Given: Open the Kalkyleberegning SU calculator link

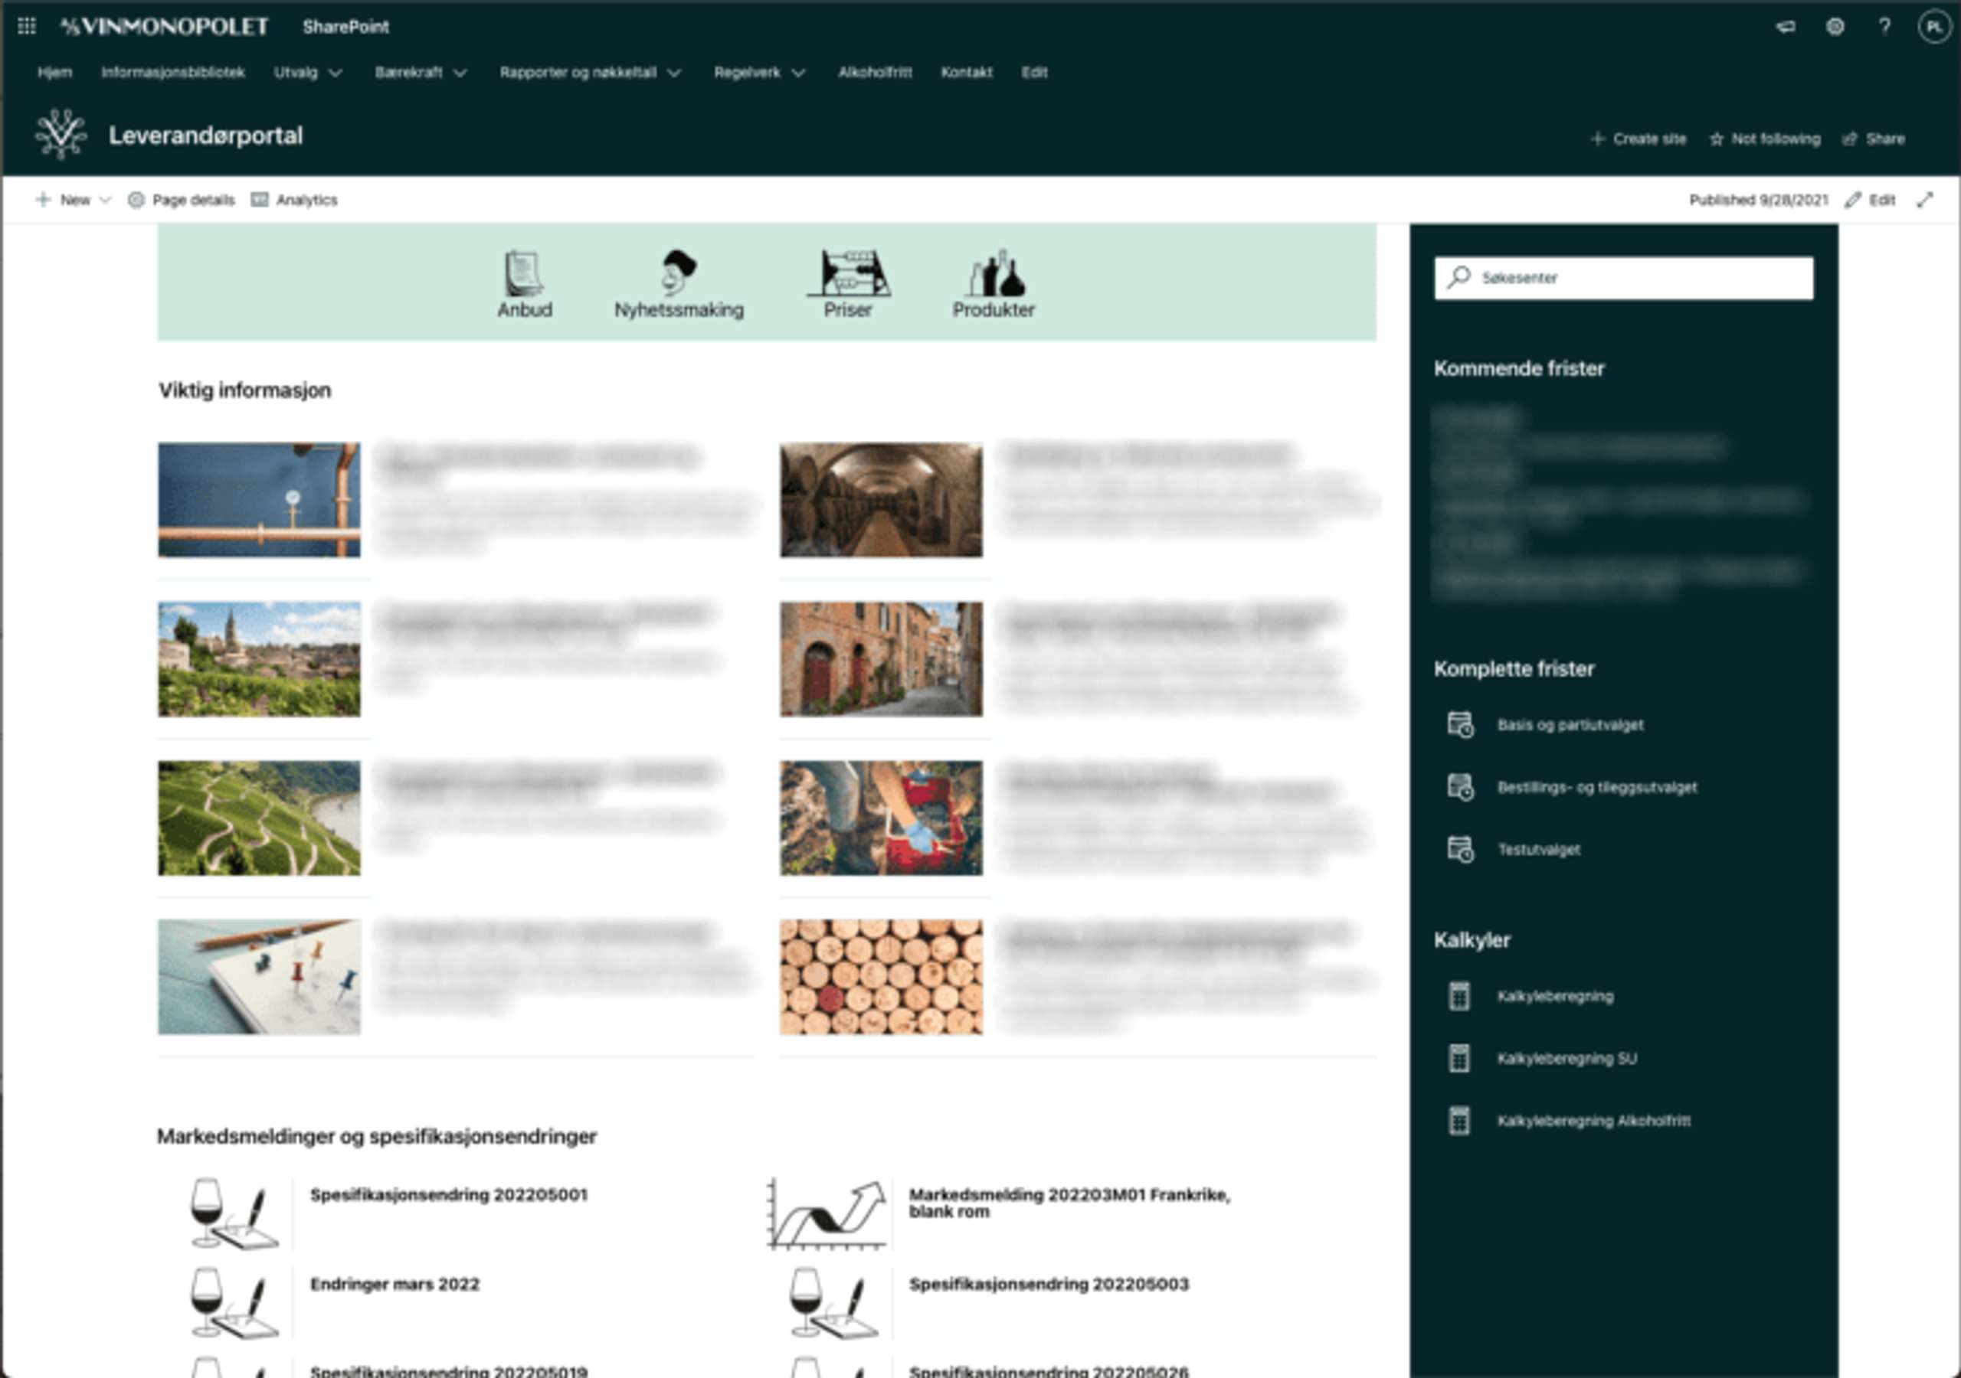Looking at the screenshot, I should pos(1567,1059).
